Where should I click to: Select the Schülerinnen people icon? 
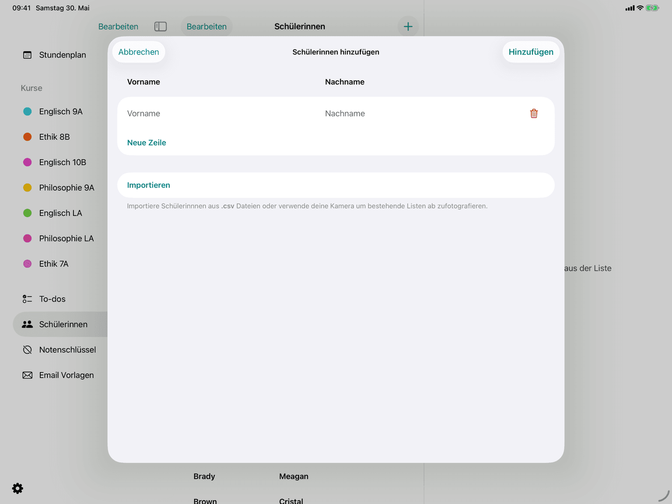point(27,324)
